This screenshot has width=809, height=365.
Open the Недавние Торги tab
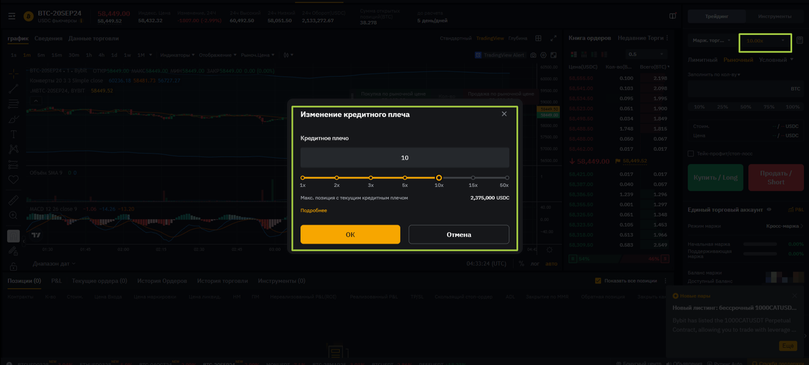tap(639, 38)
